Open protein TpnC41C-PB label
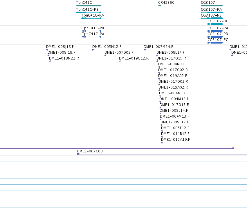The height and width of the screenshot is (209, 247). 93,28
